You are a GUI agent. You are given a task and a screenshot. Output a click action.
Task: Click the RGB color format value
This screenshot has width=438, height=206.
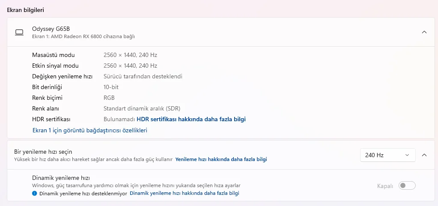point(109,98)
